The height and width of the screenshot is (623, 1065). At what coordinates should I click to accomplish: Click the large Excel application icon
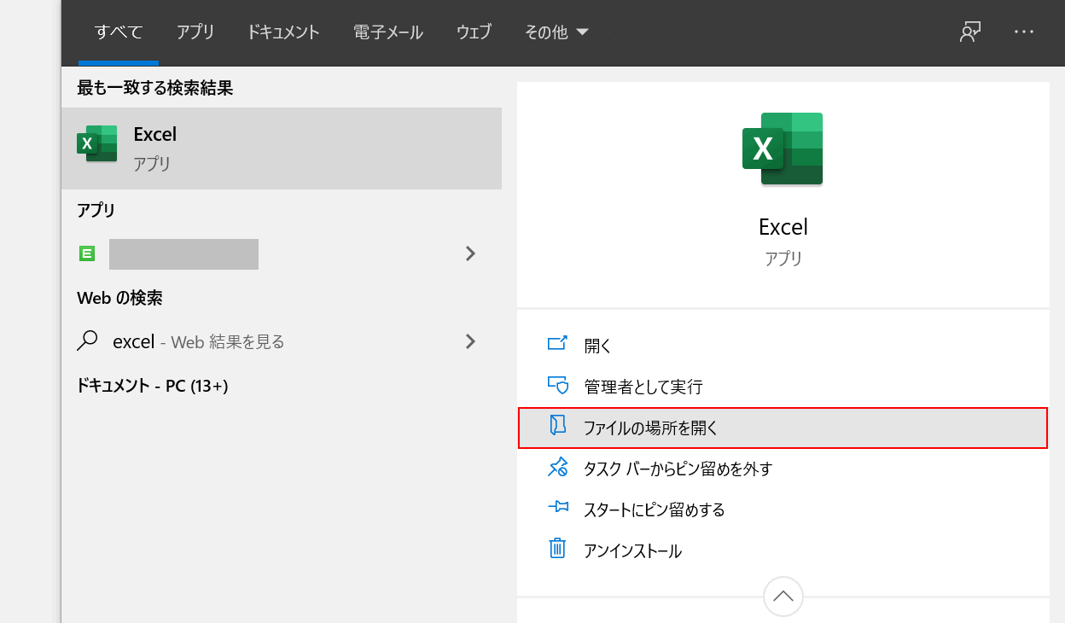pos(783,148)
